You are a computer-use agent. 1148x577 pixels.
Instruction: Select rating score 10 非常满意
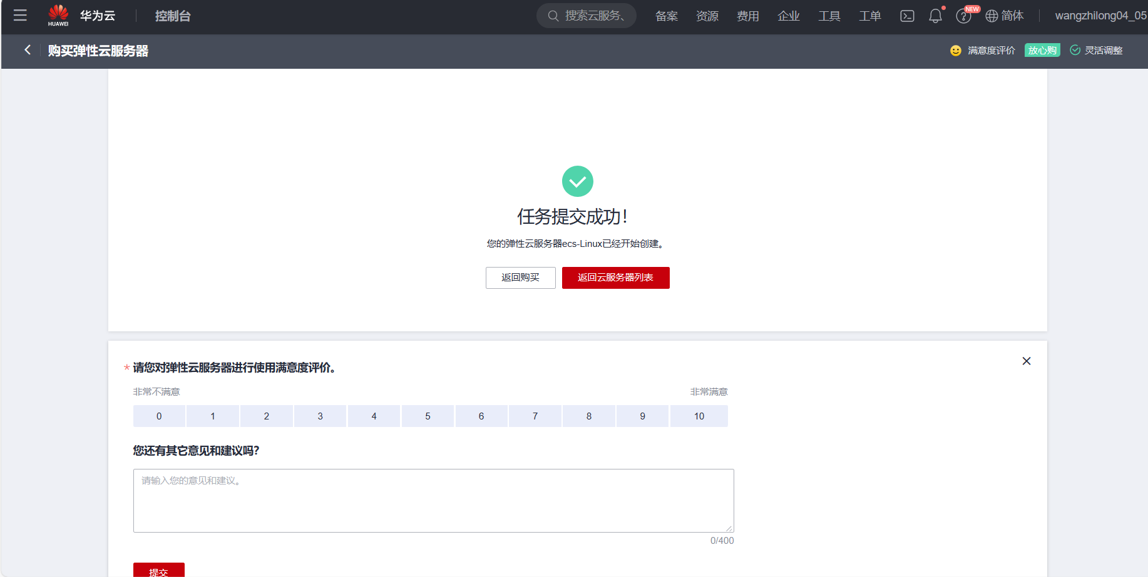(x=699, y=416)
